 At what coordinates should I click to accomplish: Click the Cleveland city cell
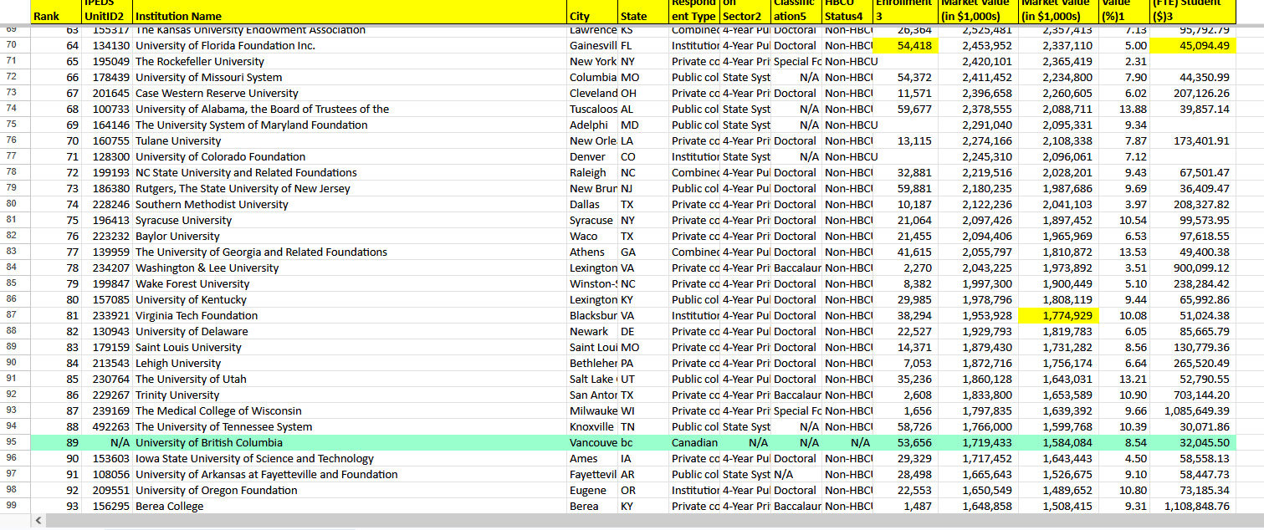tap(592, 93)
